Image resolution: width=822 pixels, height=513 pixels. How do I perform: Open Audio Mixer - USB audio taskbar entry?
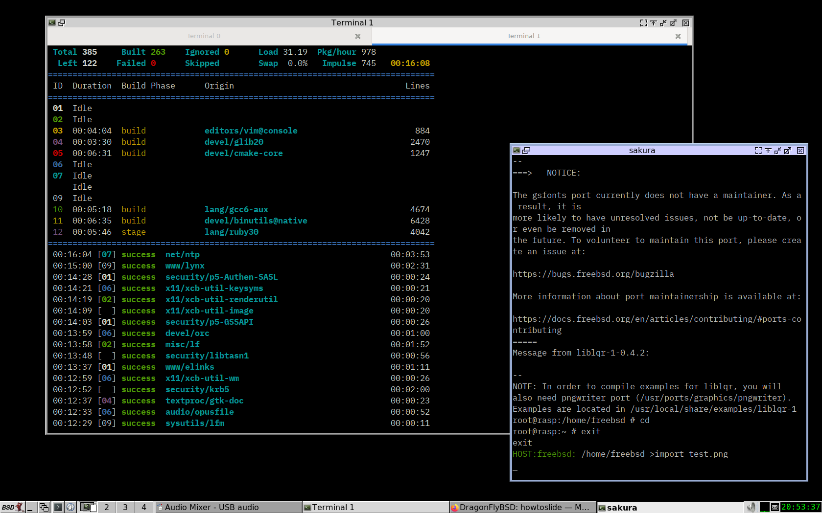(228, 507)
